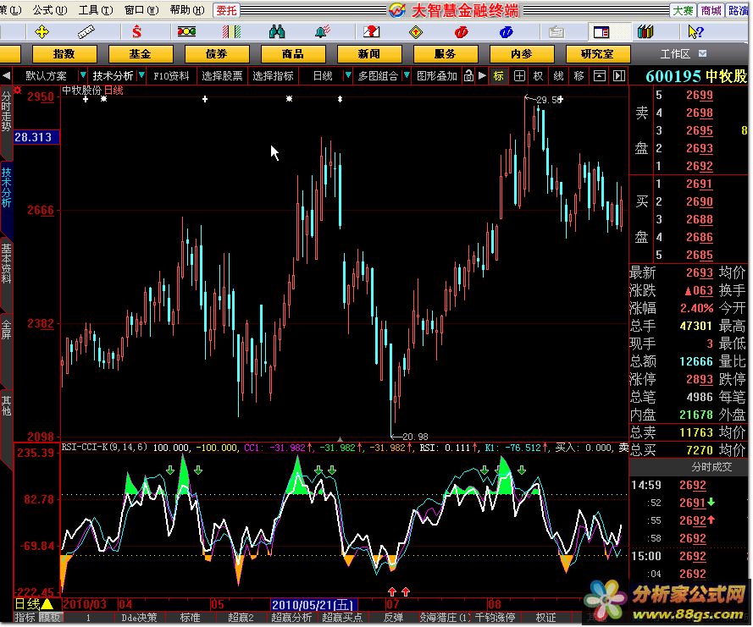The image size is (753, 627).
Task: Click the left-pointing arrow before 默认方案
Action: pos(6,76)
